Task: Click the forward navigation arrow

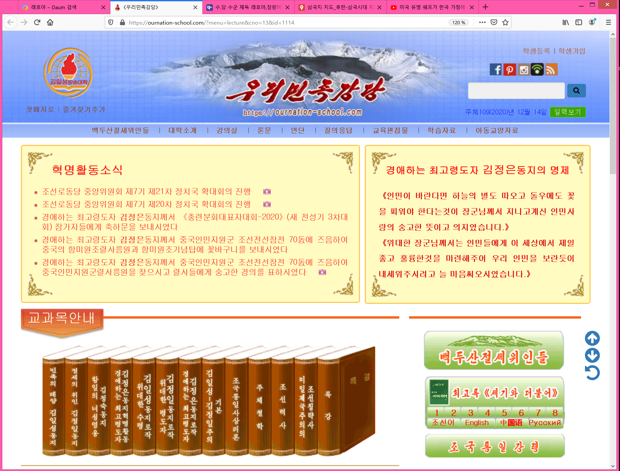Action: click(x=24, y=22)
